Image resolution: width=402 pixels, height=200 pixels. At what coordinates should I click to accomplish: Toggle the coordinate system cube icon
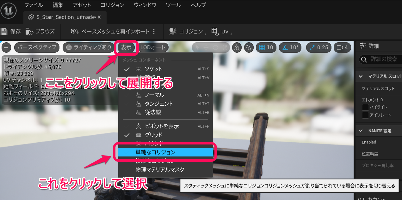pyautogui.click(x=236, y=48)
